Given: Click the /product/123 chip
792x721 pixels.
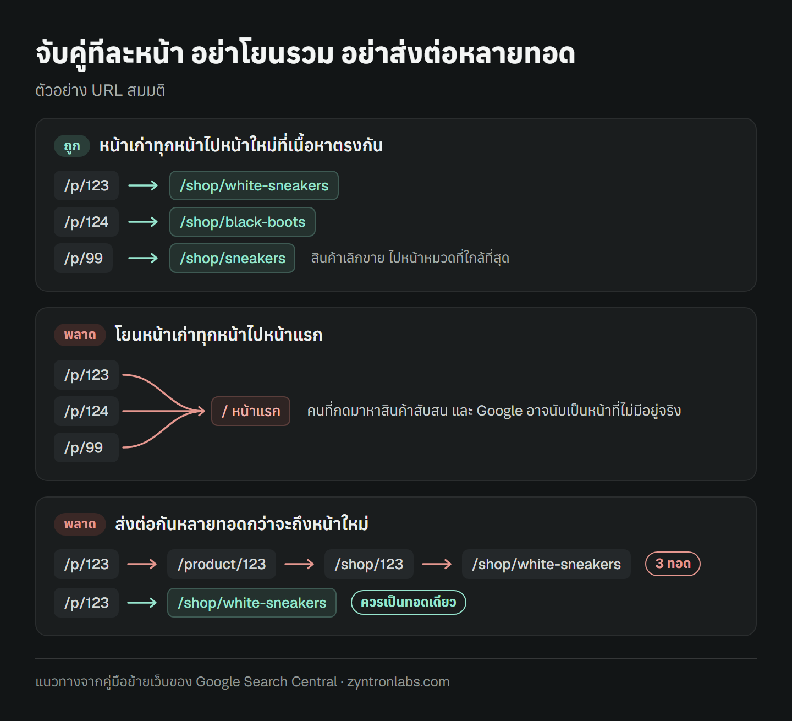Looking at the screenshot, I should [222, 564].
